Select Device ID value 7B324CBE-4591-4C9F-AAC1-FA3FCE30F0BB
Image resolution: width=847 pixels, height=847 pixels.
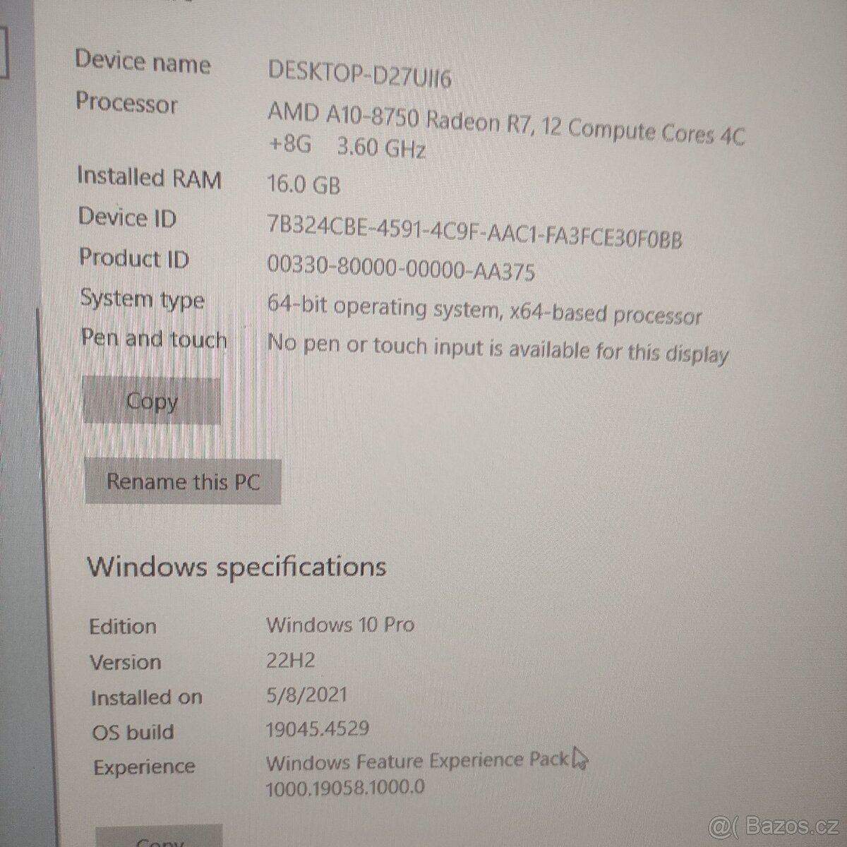coord(475,232)
